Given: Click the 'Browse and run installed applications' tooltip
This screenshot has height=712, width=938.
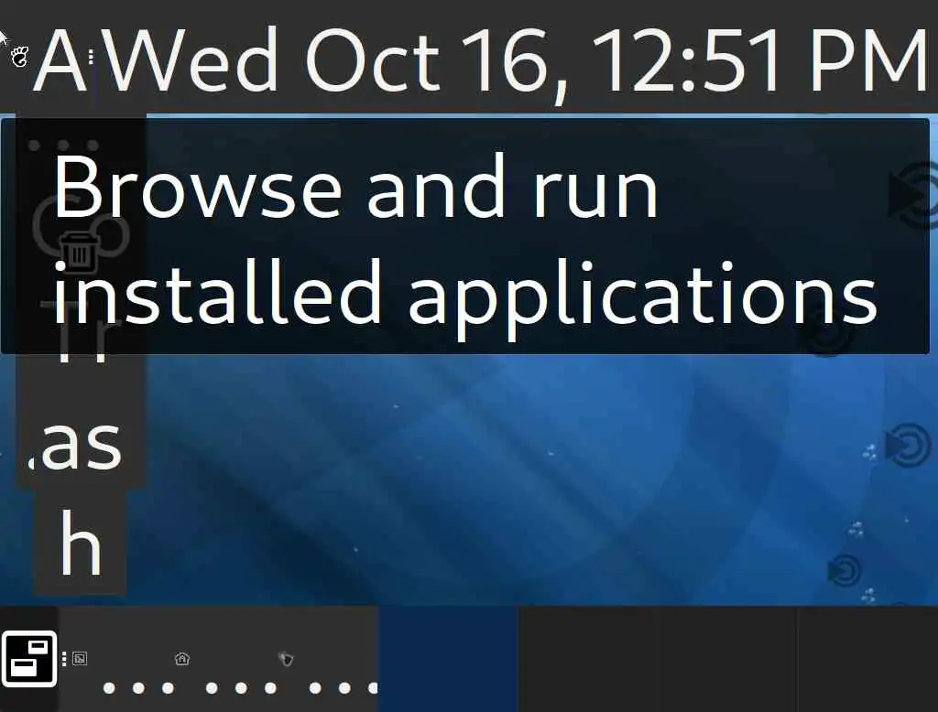Looking at the screenshot, I should 465,237.
